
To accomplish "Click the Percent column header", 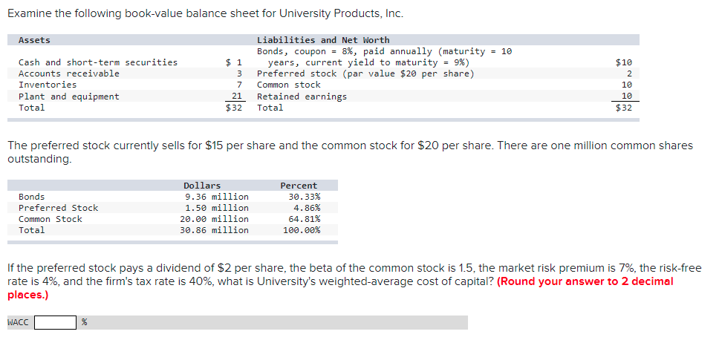I will [x=299, y=186].
